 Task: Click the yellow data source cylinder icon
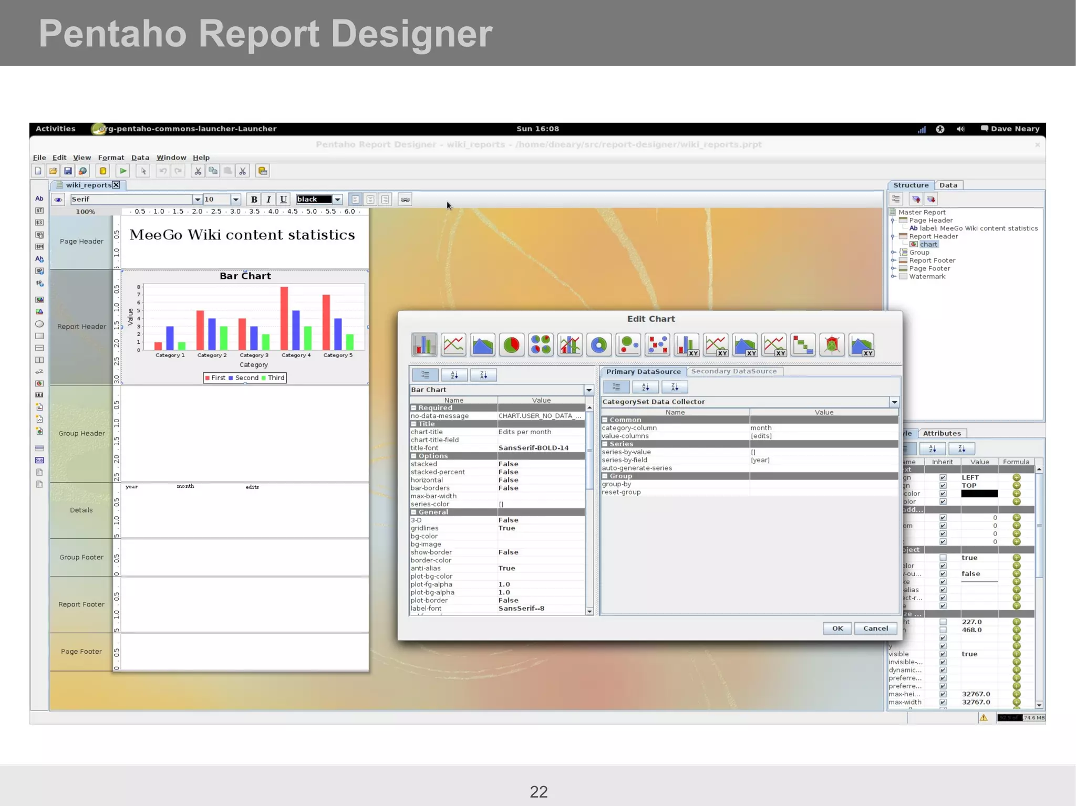[103, 171]
